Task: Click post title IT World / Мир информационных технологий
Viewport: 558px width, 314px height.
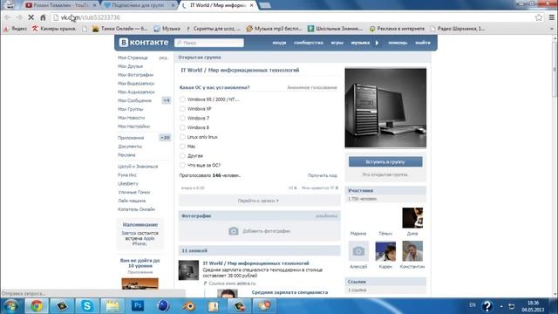Action: tap(255, 263)
